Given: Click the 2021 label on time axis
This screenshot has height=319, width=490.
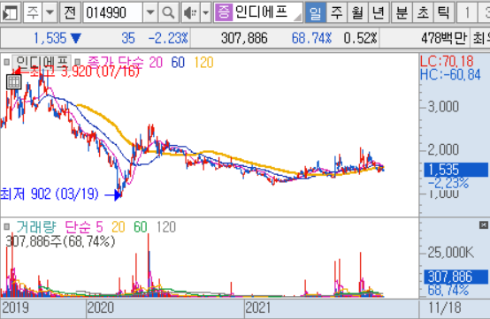Looking at the screenshot, I should [x=258, y=308].
